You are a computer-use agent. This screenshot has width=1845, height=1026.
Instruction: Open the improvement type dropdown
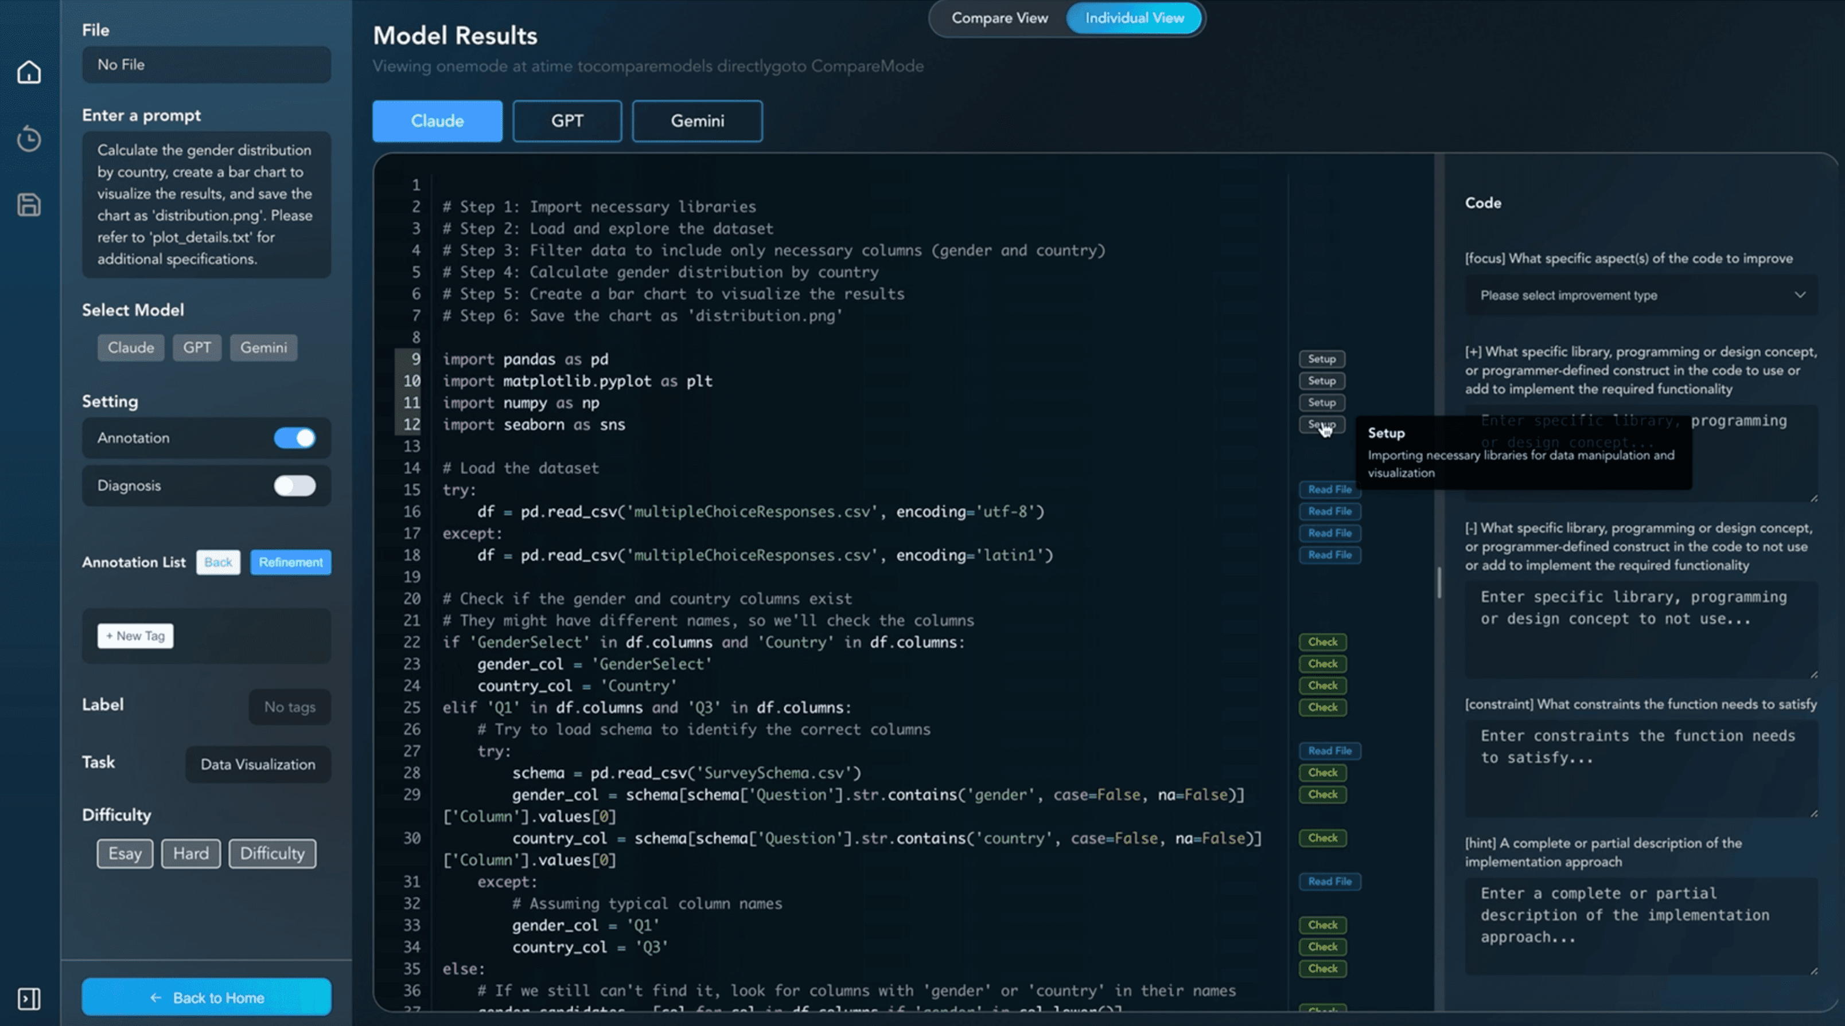pos(1641,296)
